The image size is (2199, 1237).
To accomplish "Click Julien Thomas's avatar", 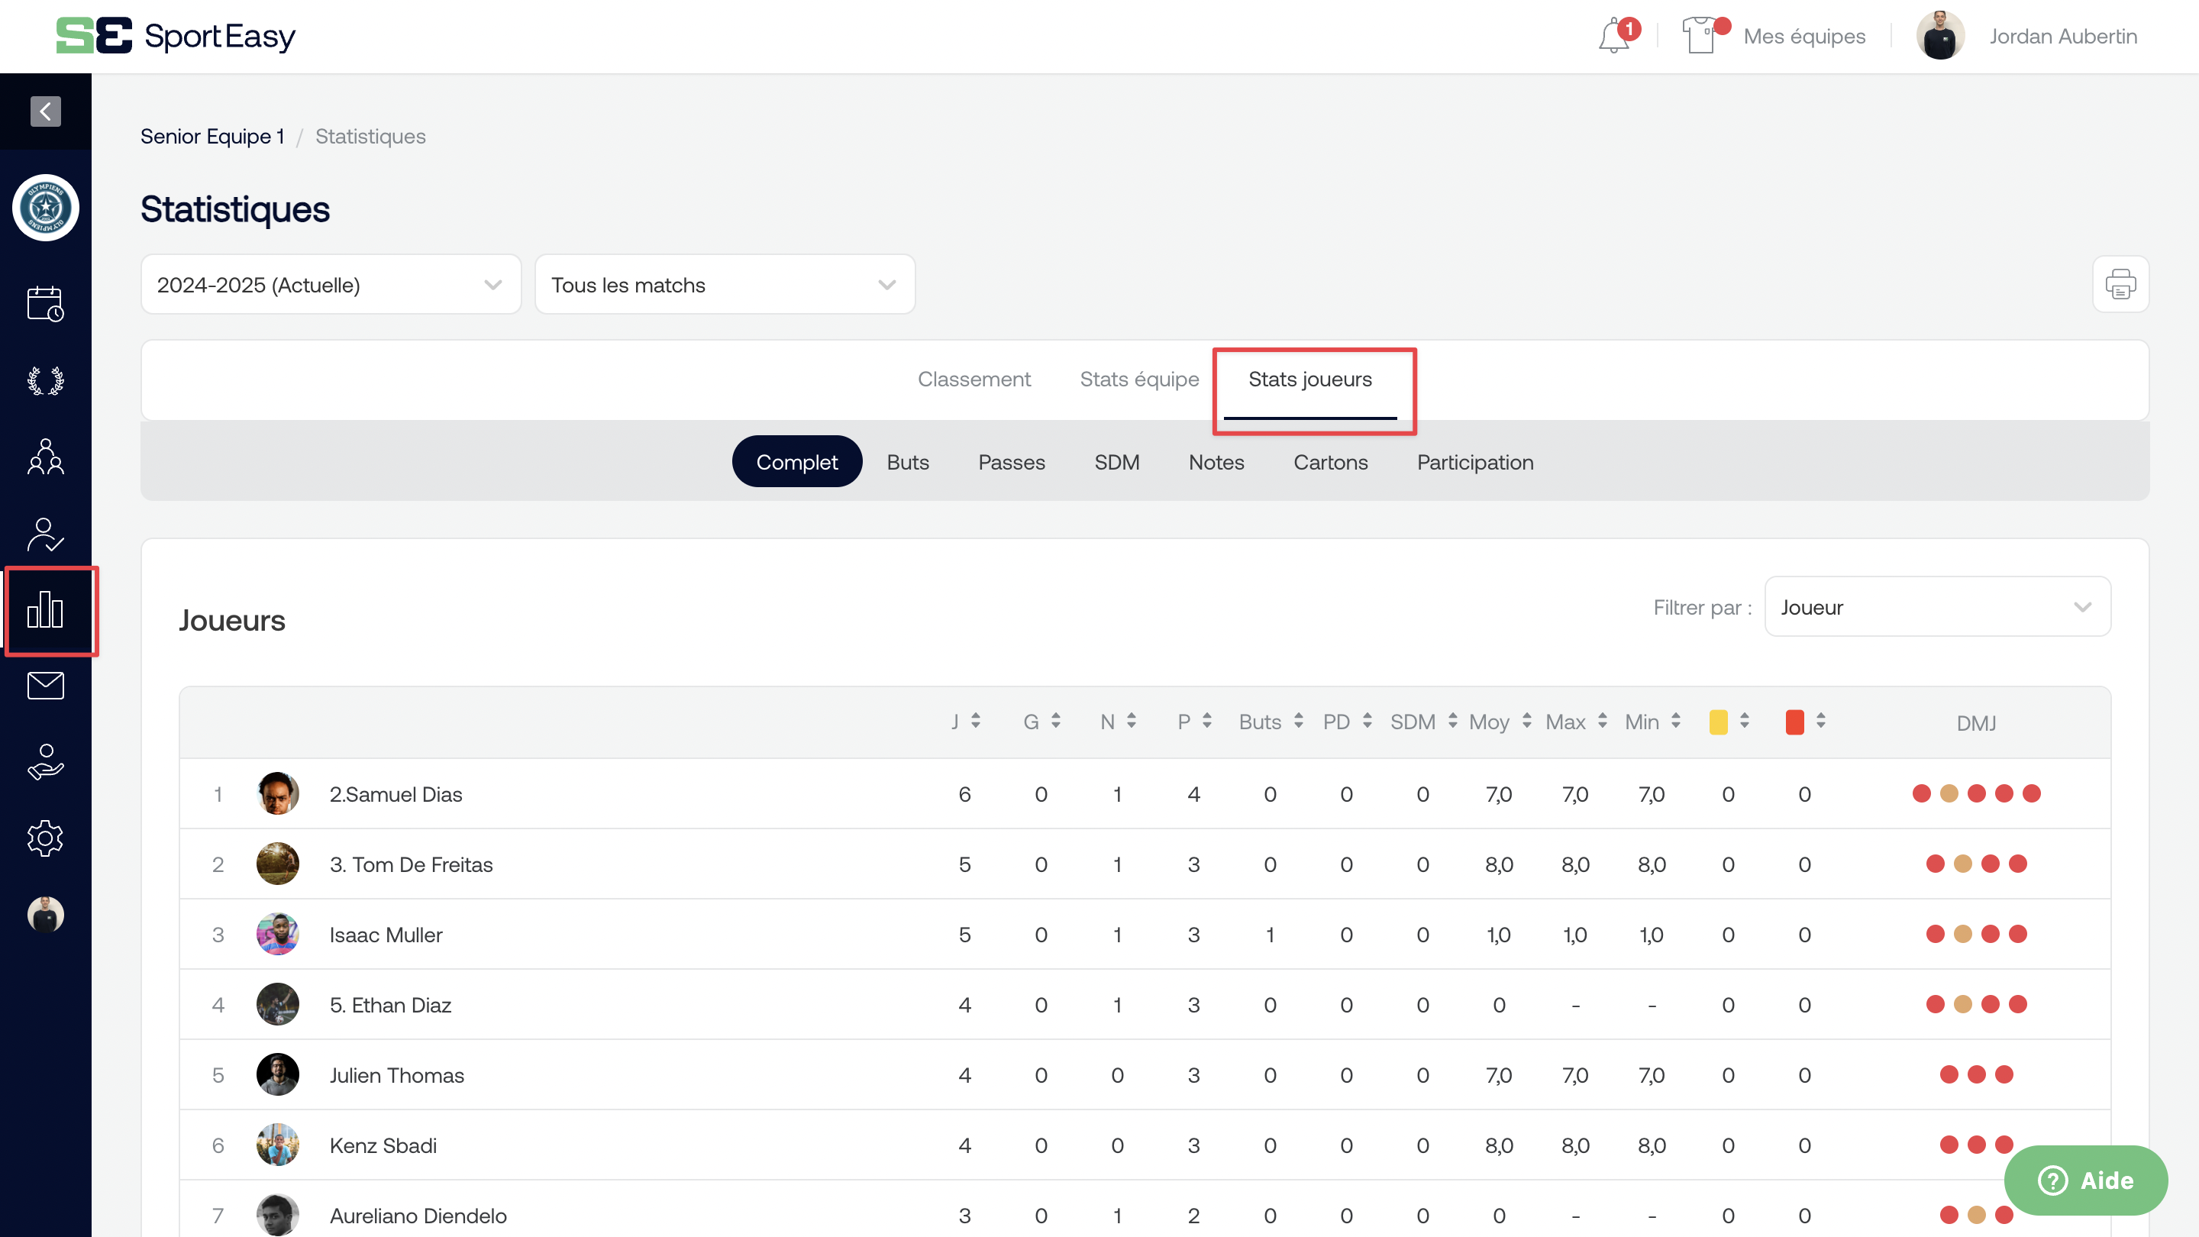I will 277,1075.
